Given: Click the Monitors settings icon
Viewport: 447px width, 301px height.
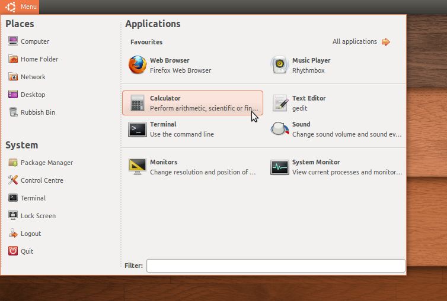Looking at the screenshot, I should pyautogui.click(x=138, y=167).
